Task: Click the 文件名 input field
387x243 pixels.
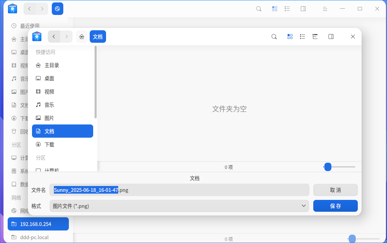Action: click(179, 190)
